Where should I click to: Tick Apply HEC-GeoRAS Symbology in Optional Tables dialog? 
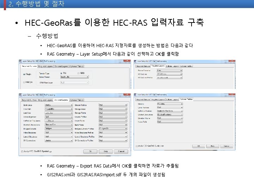click(x=137, y=146)
